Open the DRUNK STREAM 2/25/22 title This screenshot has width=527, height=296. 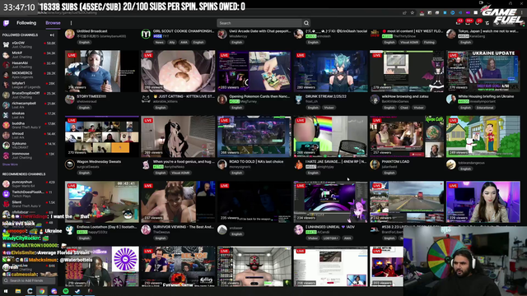click(x=326, y=96)
